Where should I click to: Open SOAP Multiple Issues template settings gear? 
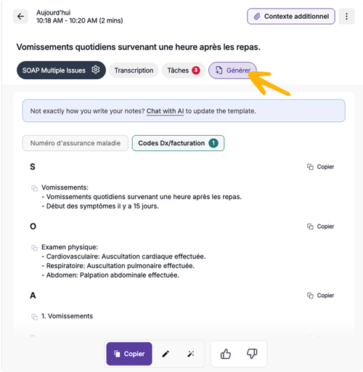[96, 70]
